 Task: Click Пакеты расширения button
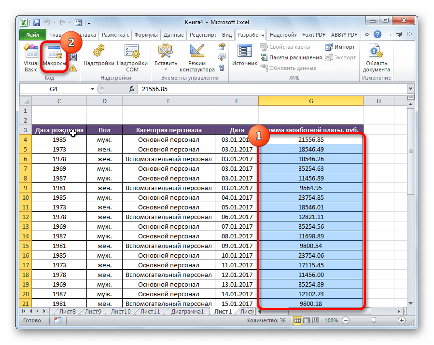[291, 57]
